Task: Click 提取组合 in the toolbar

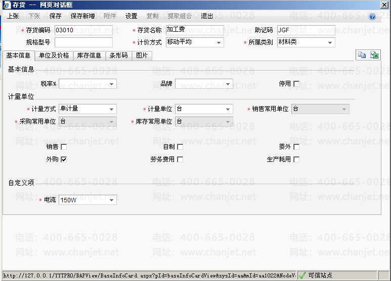Action: click(180, 16)
